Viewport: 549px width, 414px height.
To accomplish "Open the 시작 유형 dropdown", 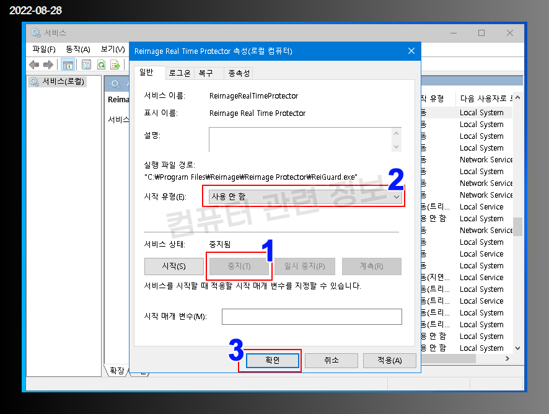I will pyautogui.click(x=305, y=196).
